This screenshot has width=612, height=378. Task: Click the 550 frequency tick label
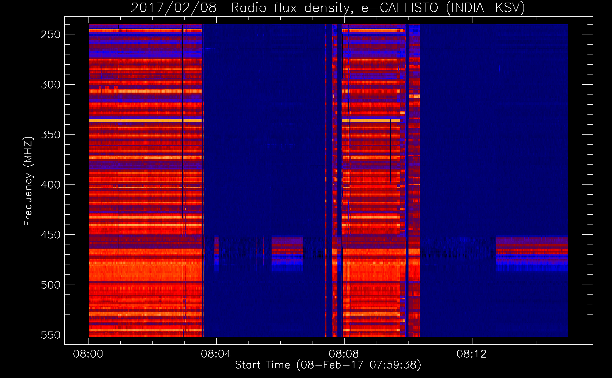pos(51,335)
